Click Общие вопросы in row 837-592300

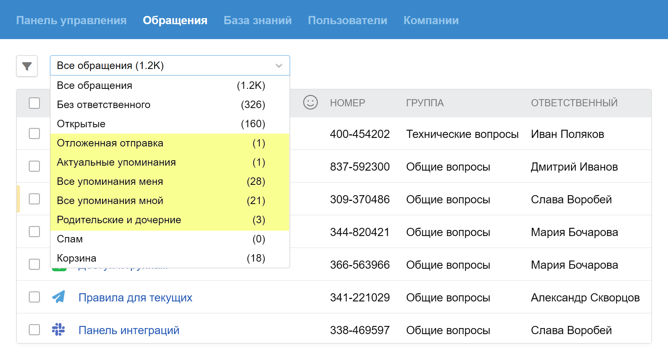click(448, 167)
